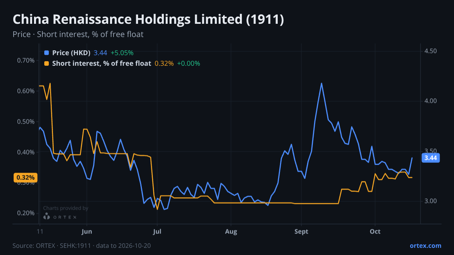Screen dimensions: 454x255
Task: Click the 3.44 price value in the legend
Action: click(x=100, y=53)
